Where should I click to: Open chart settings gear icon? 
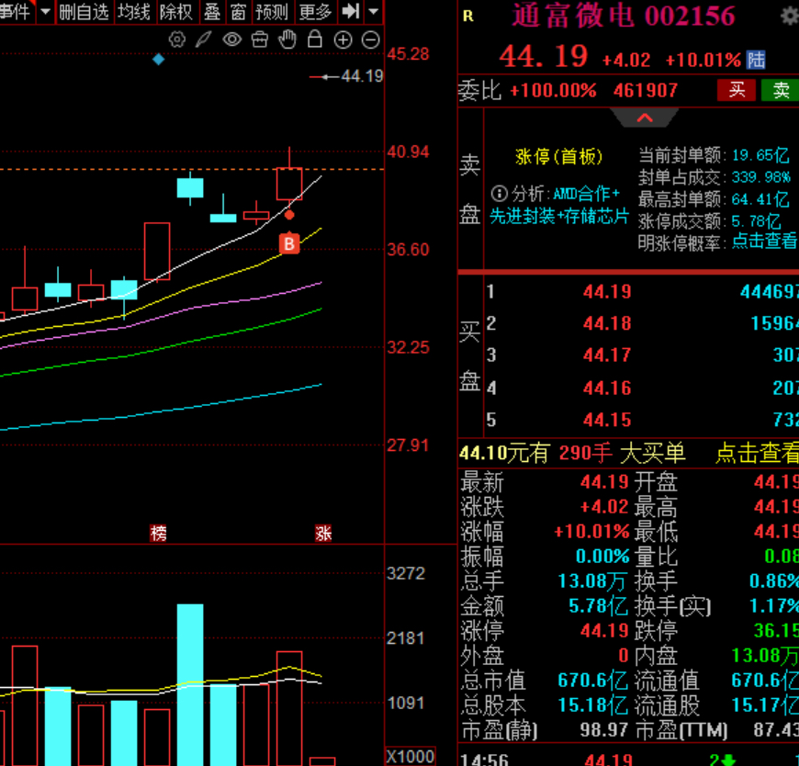pyautogui.click(x=177, y=39)
